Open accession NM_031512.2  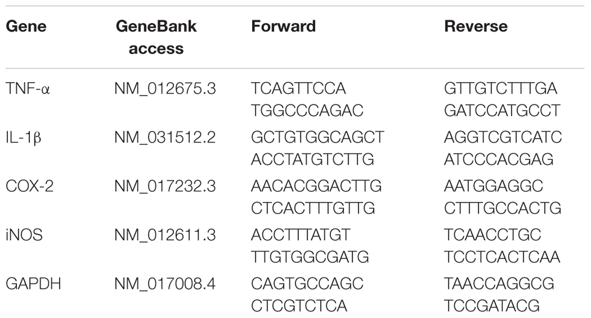point(165,138)
